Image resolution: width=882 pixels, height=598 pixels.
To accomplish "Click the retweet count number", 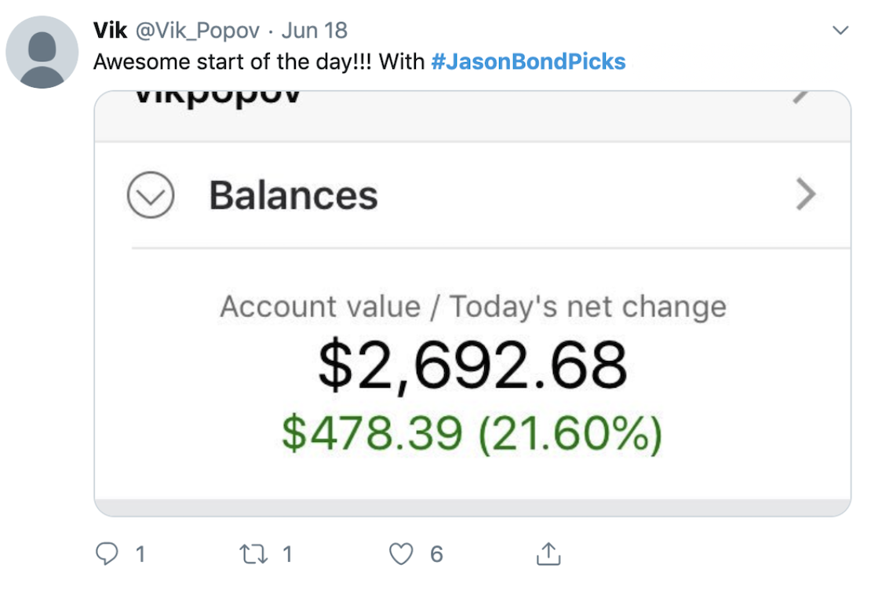I will tap(287, 555).
